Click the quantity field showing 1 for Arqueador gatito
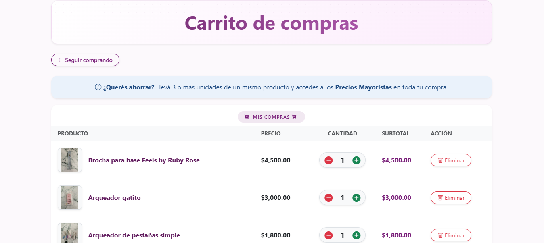Screen dimensions: 544x243 [342, 197]
